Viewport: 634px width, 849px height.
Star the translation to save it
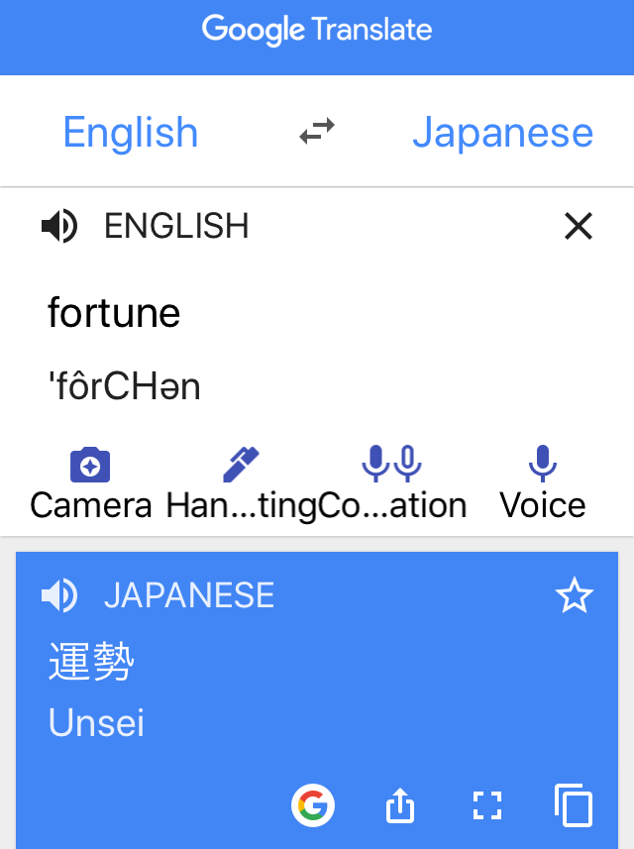(x=575, y=595)
